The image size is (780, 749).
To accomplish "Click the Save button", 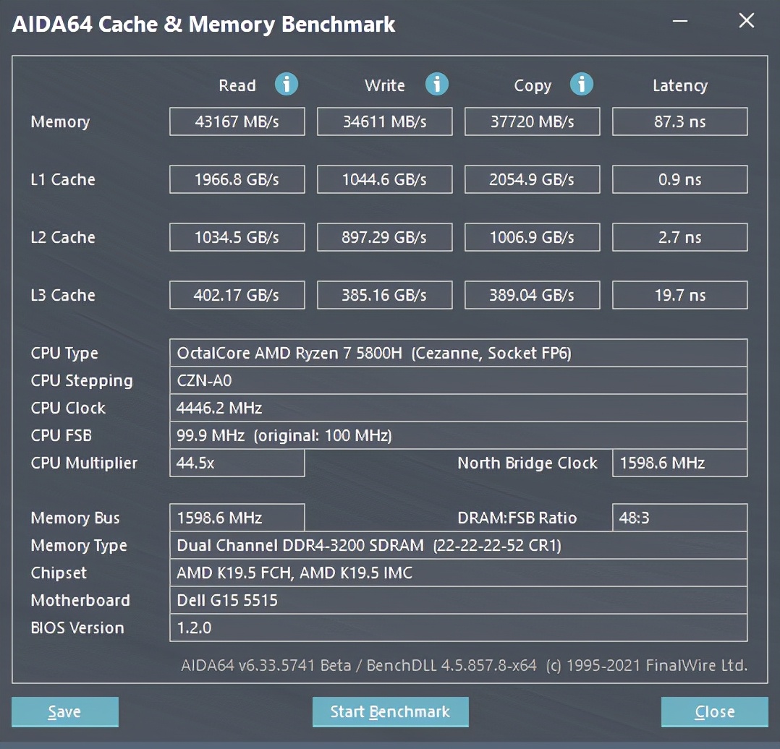I will click(x=64, y=711).
